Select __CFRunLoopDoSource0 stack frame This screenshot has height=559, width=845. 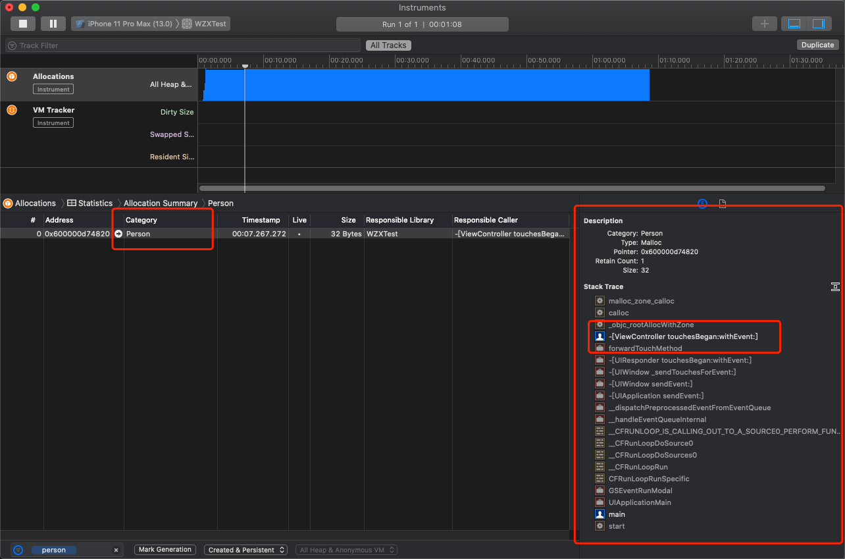pos(651,443)
